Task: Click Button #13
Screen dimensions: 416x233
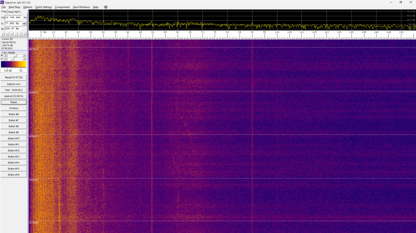Action: [x=14, y=157]
